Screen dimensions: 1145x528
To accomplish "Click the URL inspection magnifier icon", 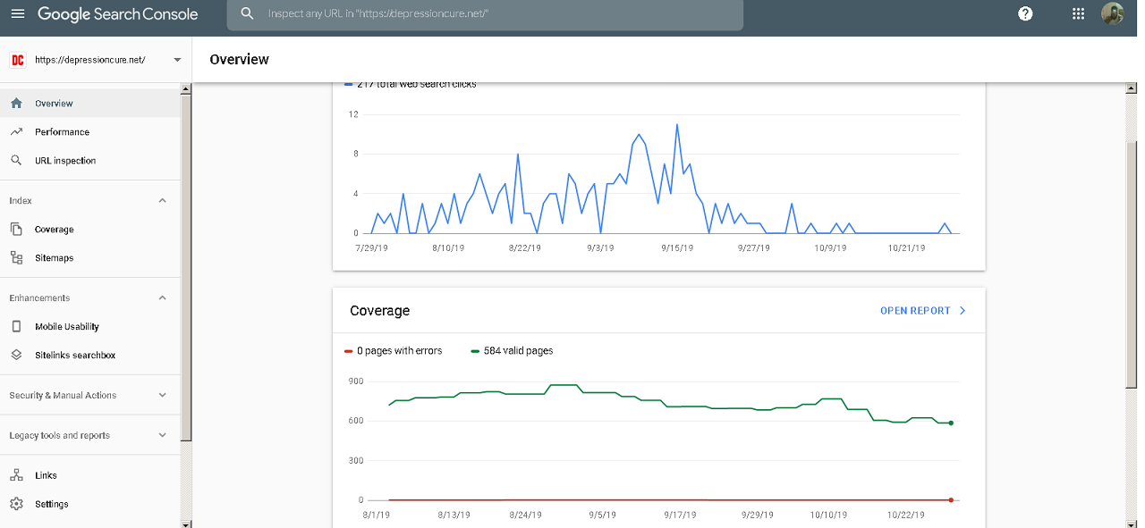I will point(16,161).
